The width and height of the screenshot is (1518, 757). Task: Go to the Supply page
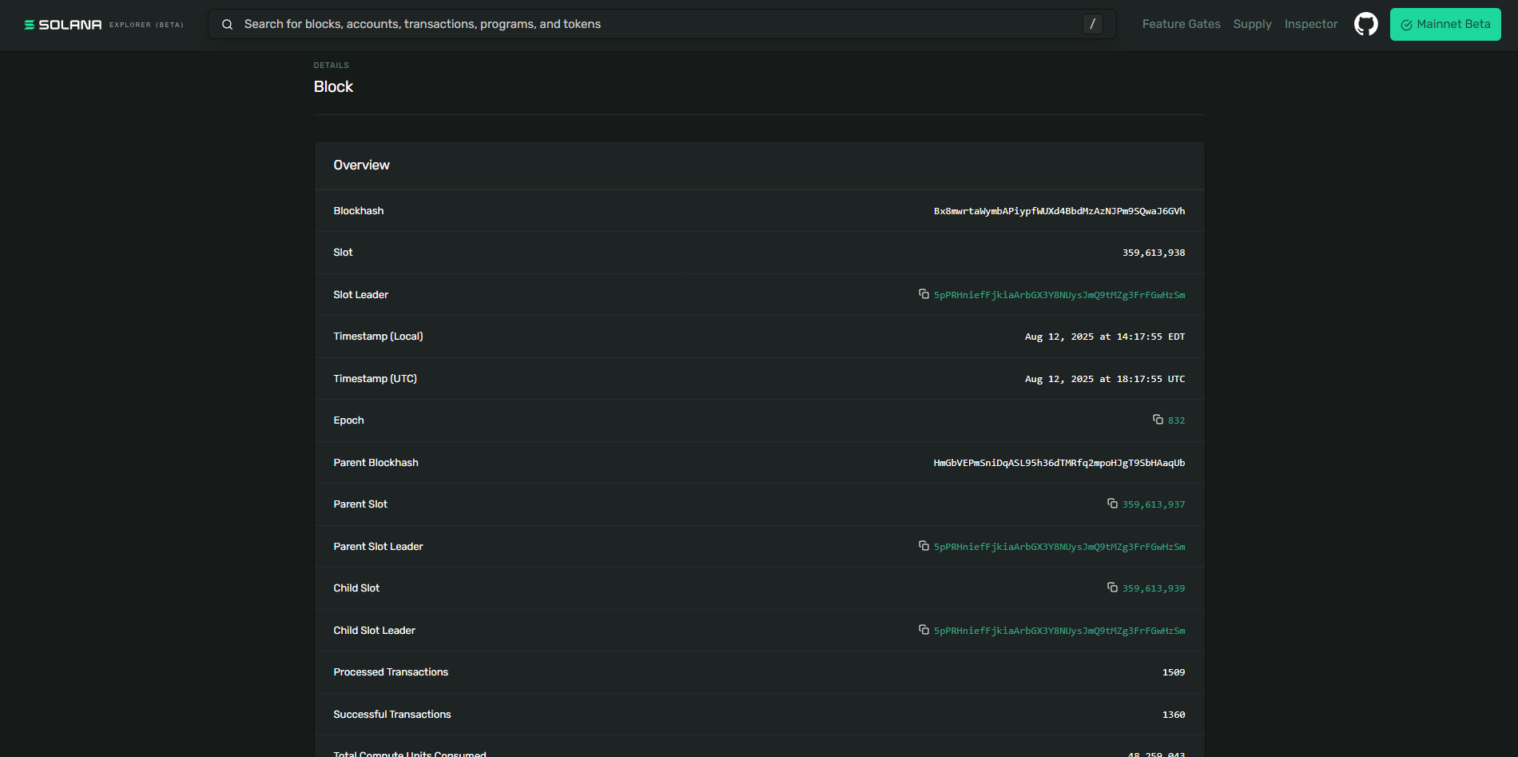click(1252, 24)
